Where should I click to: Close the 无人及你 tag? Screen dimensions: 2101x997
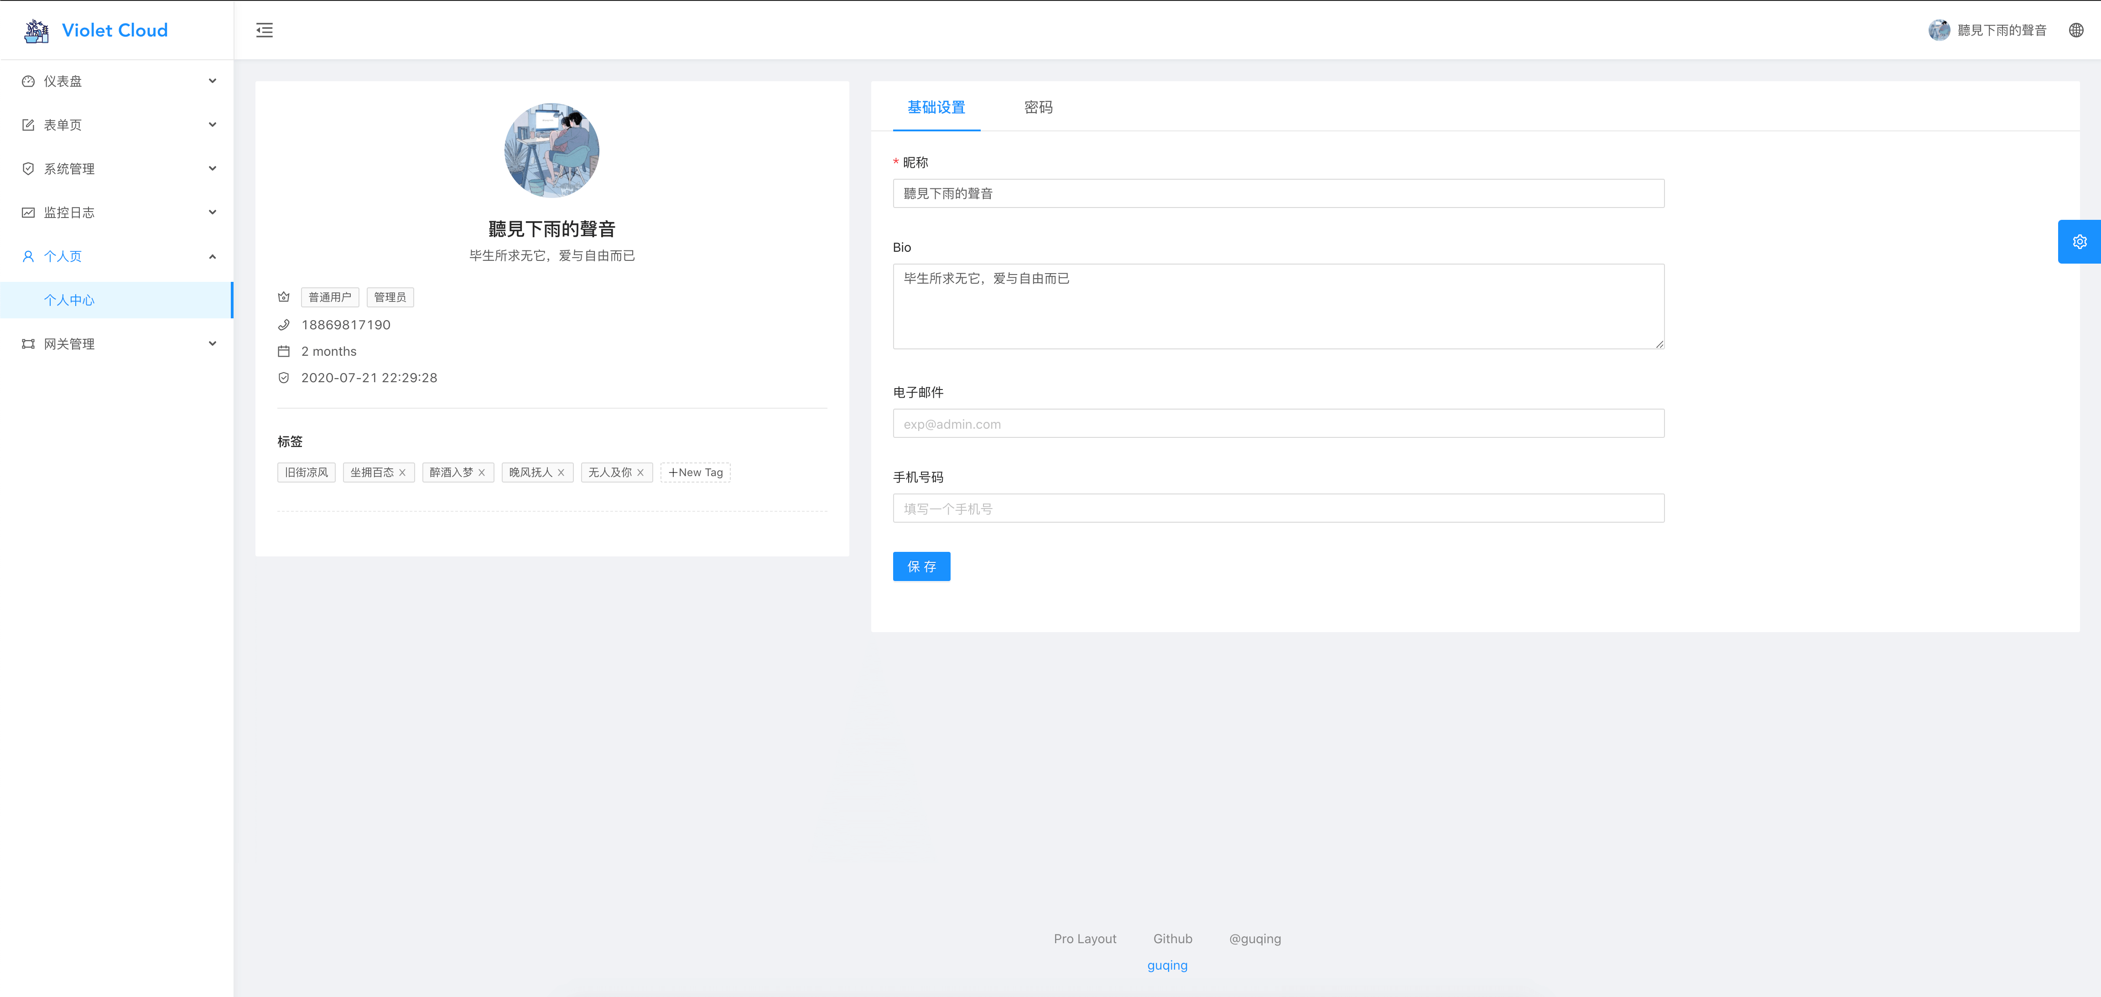640,473
